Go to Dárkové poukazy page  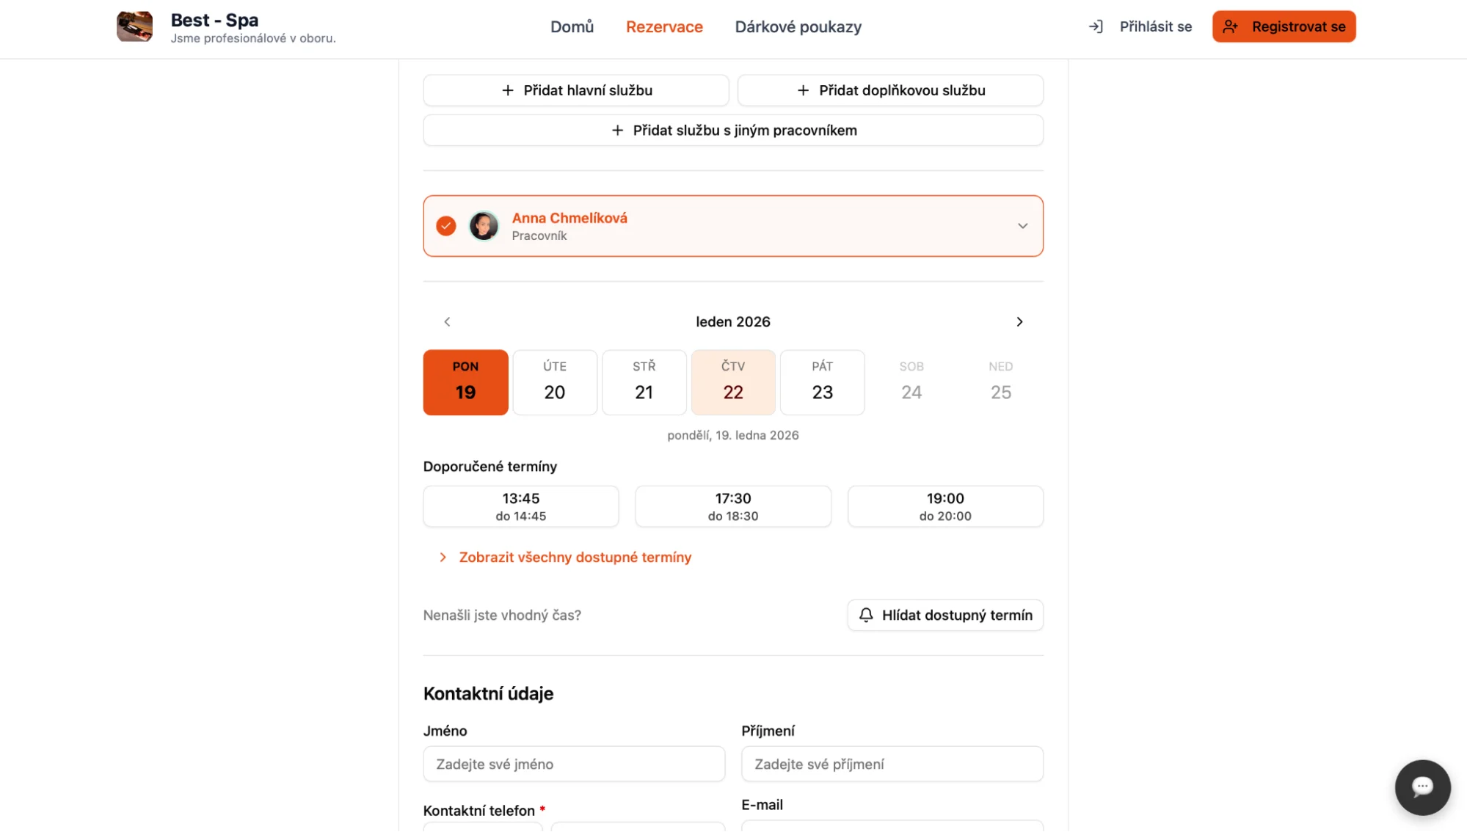[x=798, y=26]
